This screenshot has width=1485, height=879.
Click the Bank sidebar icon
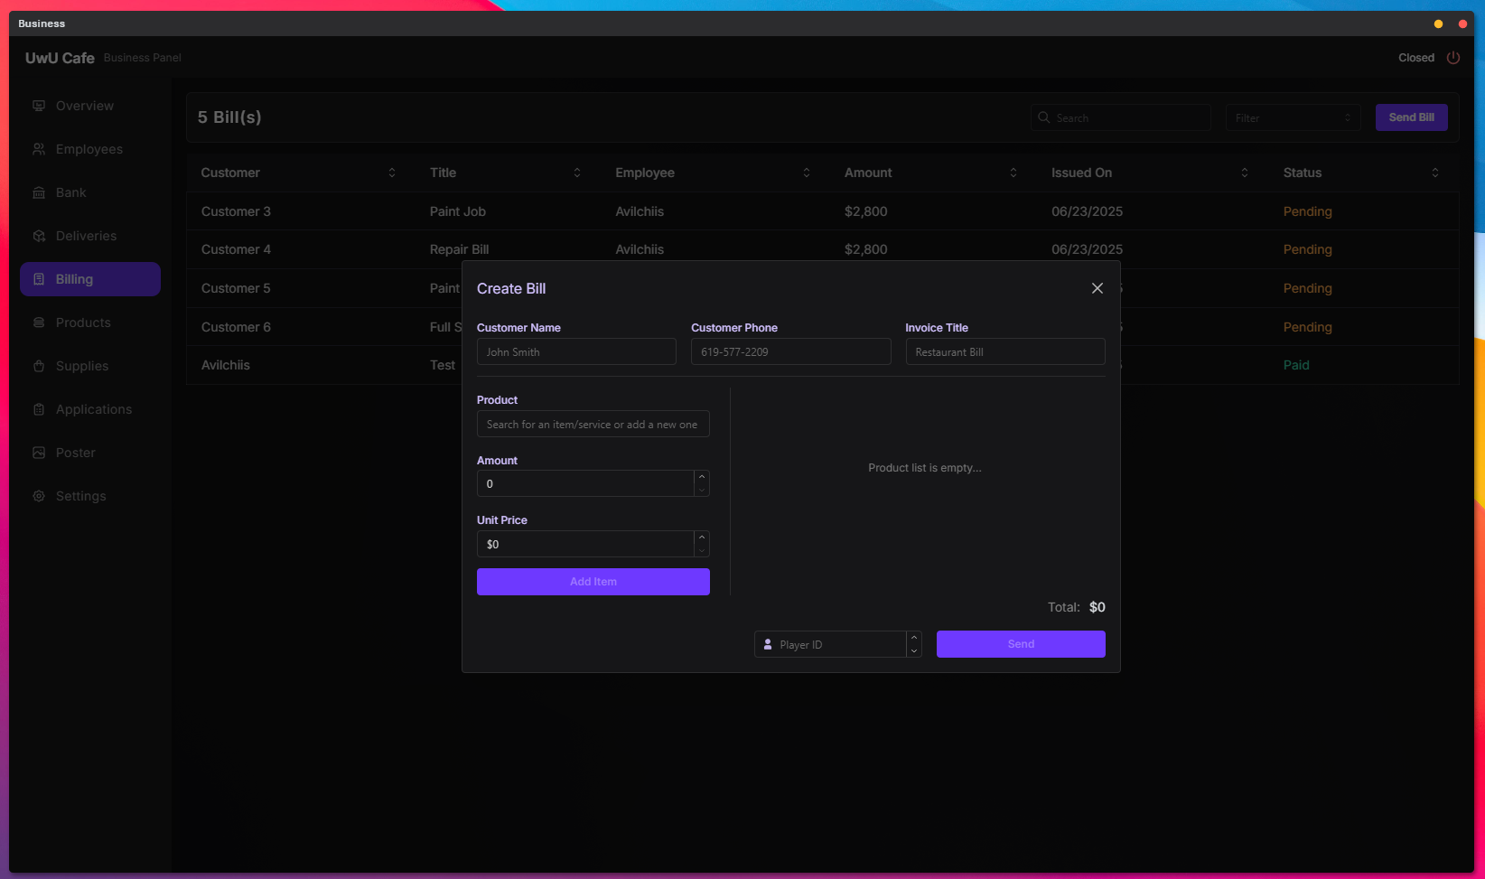tap(39, 192)
